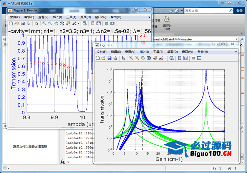Click magnifier search icon in documentation field
247x173 pixels.
(x=231, y=11)
